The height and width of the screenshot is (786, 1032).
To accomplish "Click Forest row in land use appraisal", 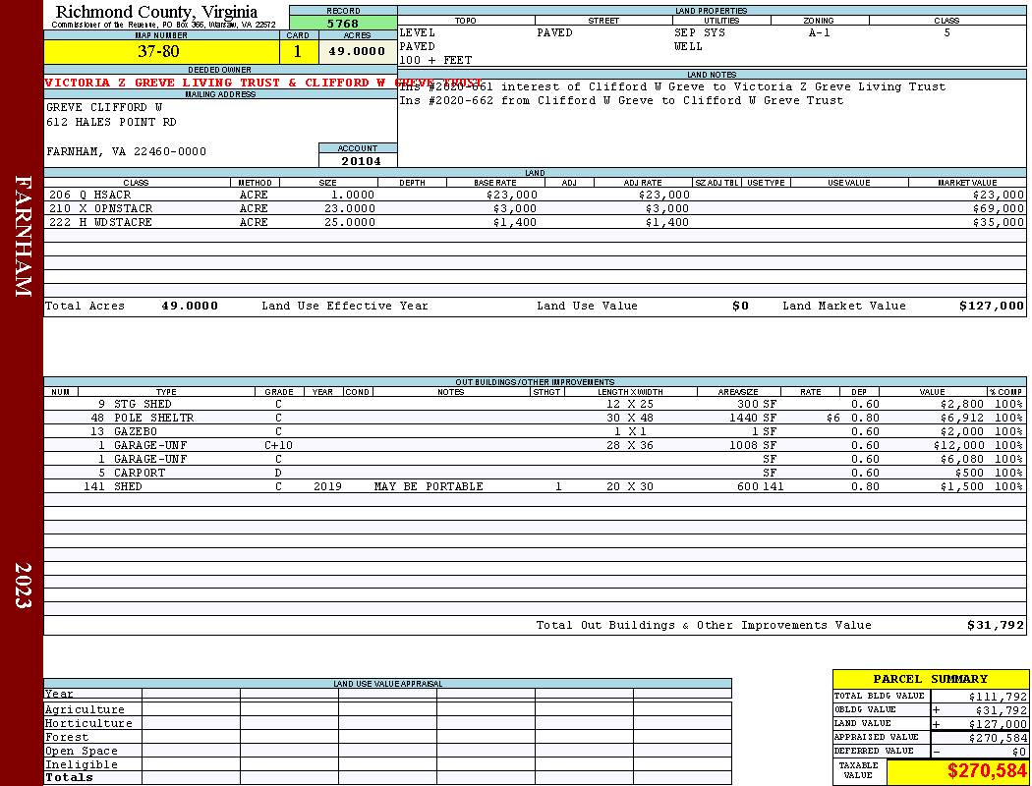I will pos(387,737).
